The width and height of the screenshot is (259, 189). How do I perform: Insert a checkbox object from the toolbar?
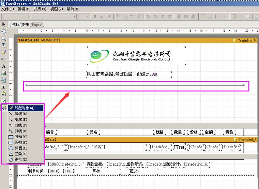[4, 101]
